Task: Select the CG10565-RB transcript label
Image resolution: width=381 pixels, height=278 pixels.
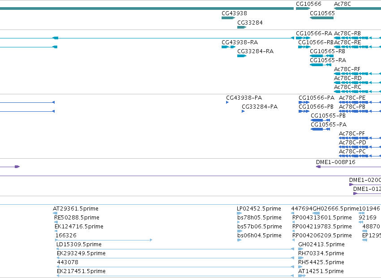Action: point(328,51)
